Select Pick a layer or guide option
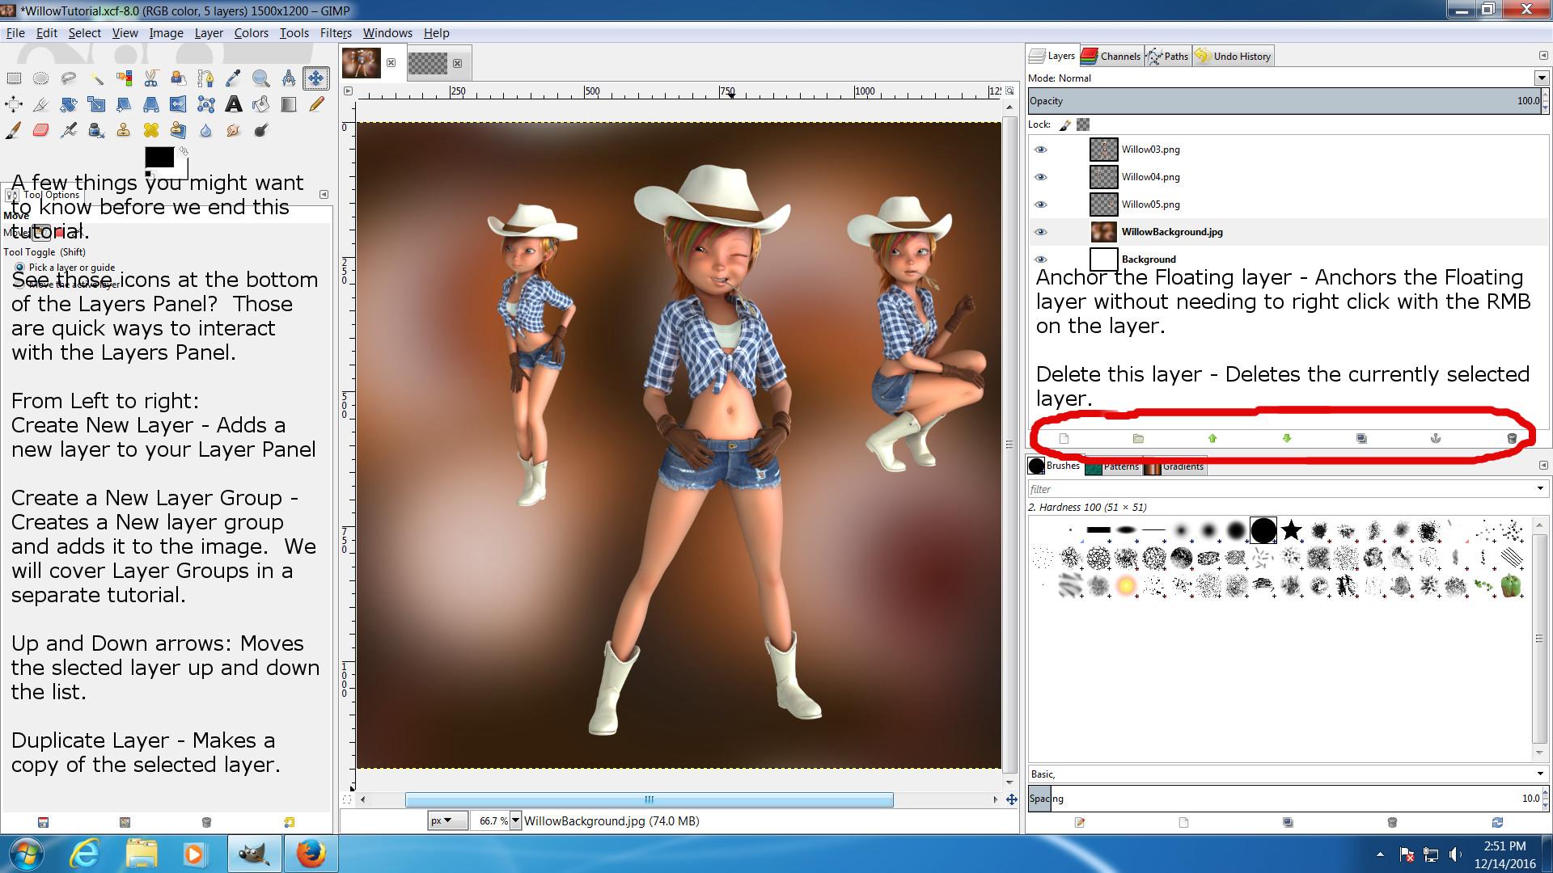The image size is (1553, 873). pyautogui.click(x=19, y=268)
